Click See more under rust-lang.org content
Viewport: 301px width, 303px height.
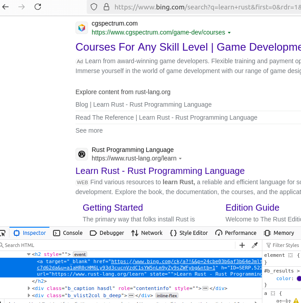tap(89, 130)
